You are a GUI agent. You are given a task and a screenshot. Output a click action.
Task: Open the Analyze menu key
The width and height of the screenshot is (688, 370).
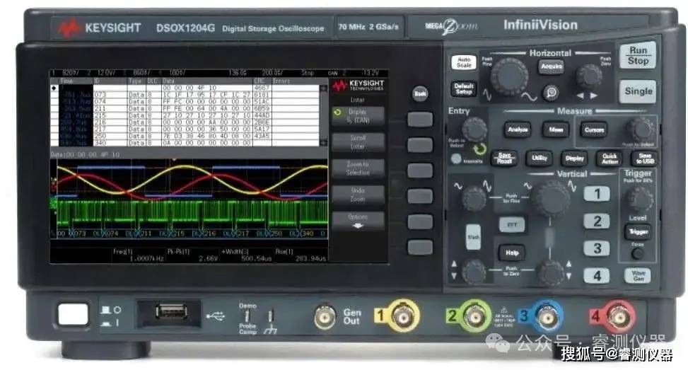[518, 129]
